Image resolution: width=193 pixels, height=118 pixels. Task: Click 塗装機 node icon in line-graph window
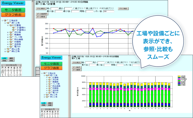pyautogui.click(x=11, y=44)
